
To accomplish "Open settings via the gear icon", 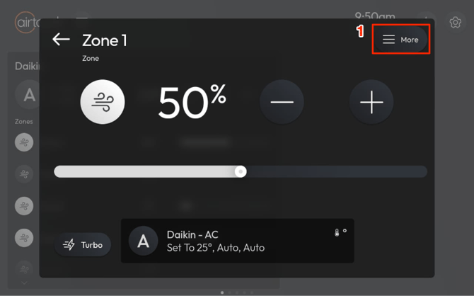I will click(456, 23).
